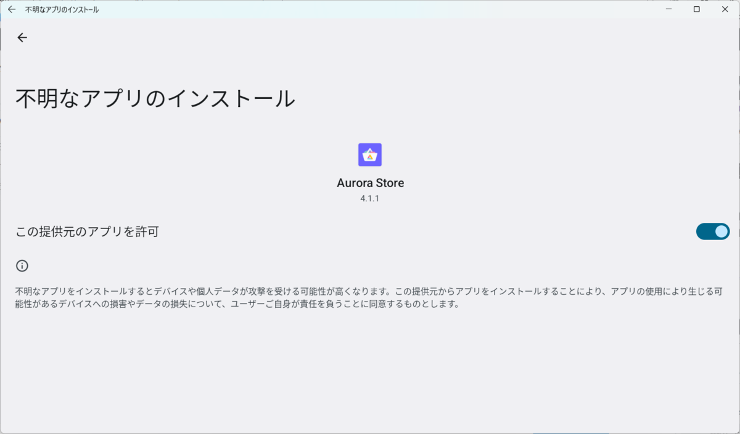Click the warning paragraph about unknown apps
Screen dimensions: 740x434
(x=369, y=298)
